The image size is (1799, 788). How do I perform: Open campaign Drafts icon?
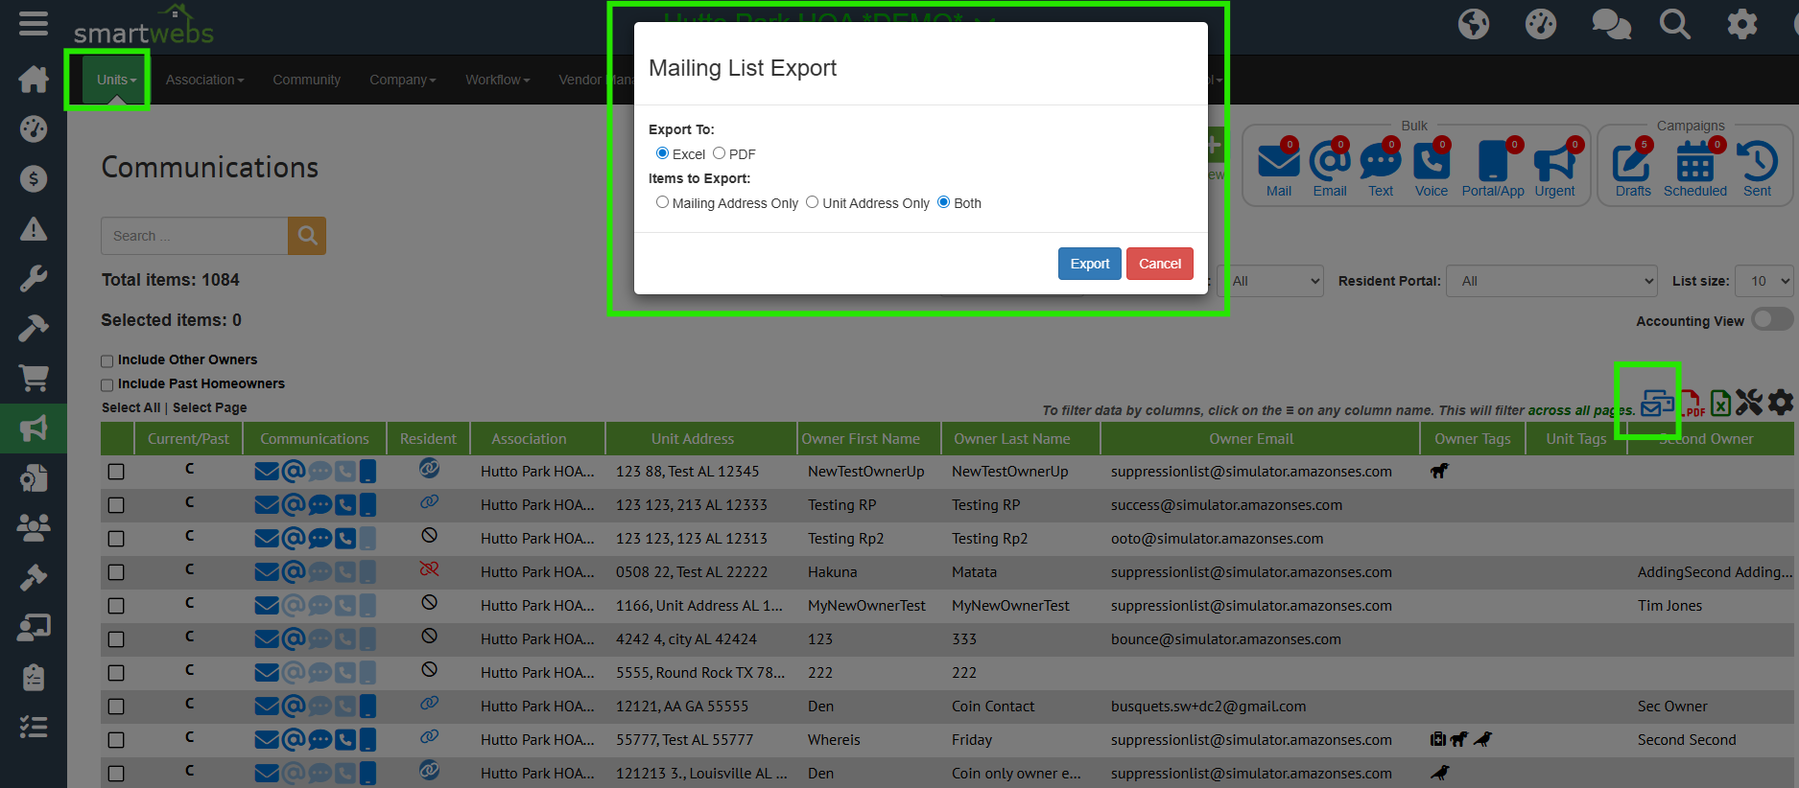click(1632, 163)
